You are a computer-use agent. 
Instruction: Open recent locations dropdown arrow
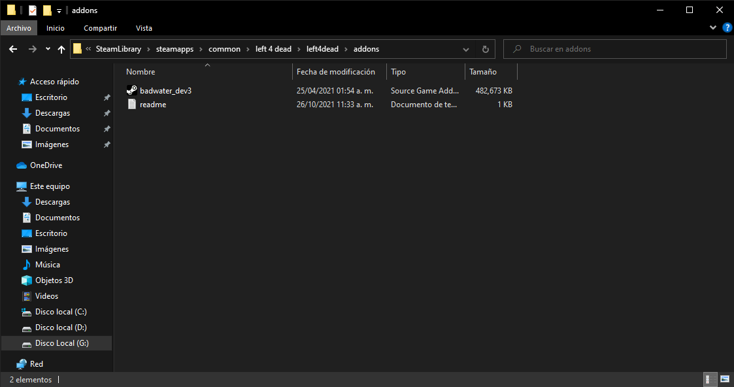[48, 49]
